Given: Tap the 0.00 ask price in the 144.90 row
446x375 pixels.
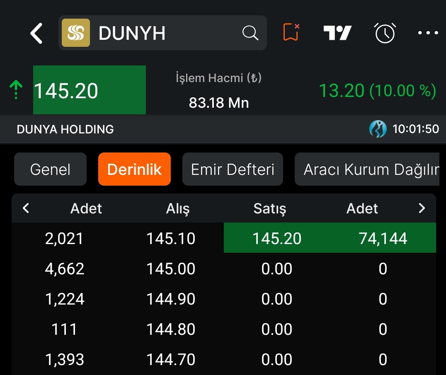Looking at the screenshot, I should (x=277, y=299).
